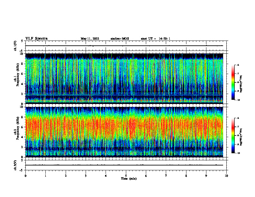This screenshot has width=255, height=197.
Task: Click the "-6" label on ch.1 color bar
Action: [x=237, y=65]
